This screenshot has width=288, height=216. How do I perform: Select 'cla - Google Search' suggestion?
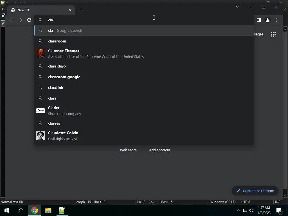144,30
